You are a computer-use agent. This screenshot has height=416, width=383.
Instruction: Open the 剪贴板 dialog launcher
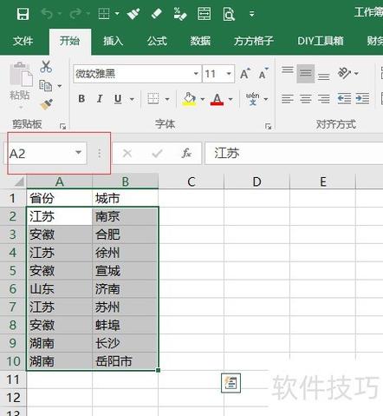tap(62, 126)
